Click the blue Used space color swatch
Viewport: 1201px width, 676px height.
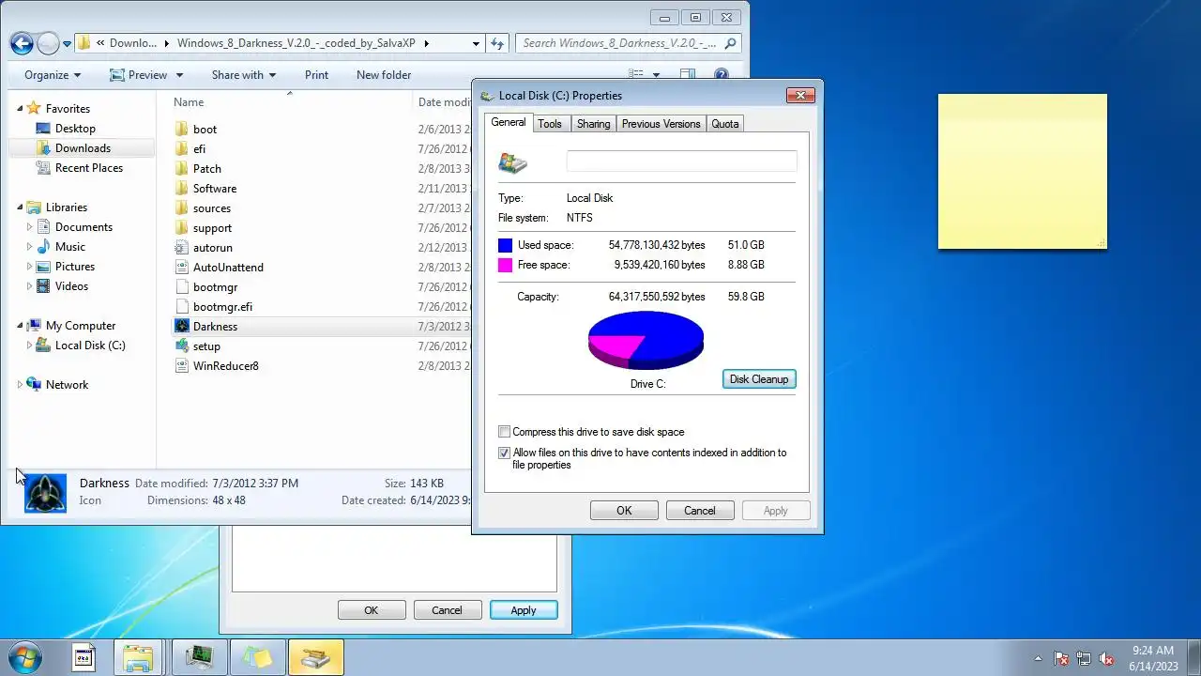tap(505, 245)
